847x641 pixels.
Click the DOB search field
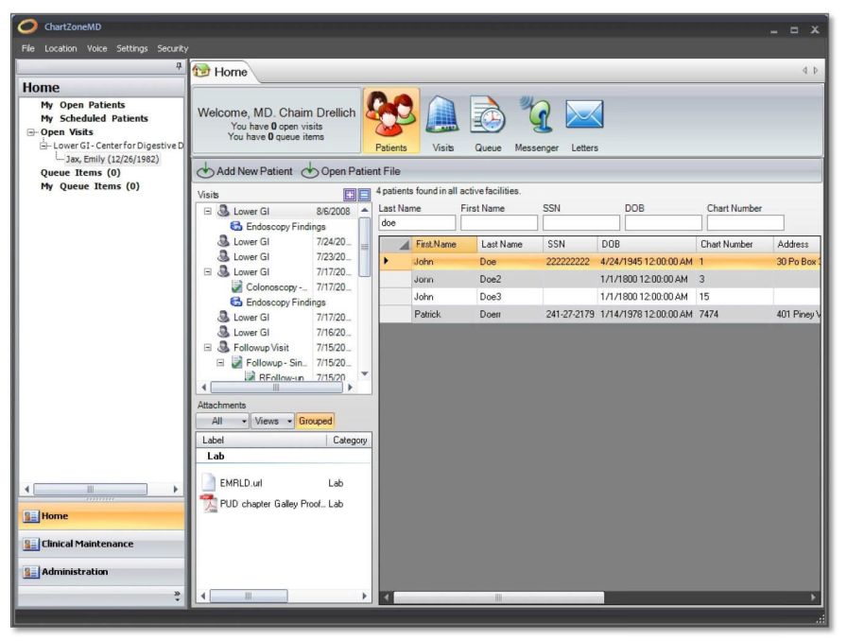pos(664,223)
